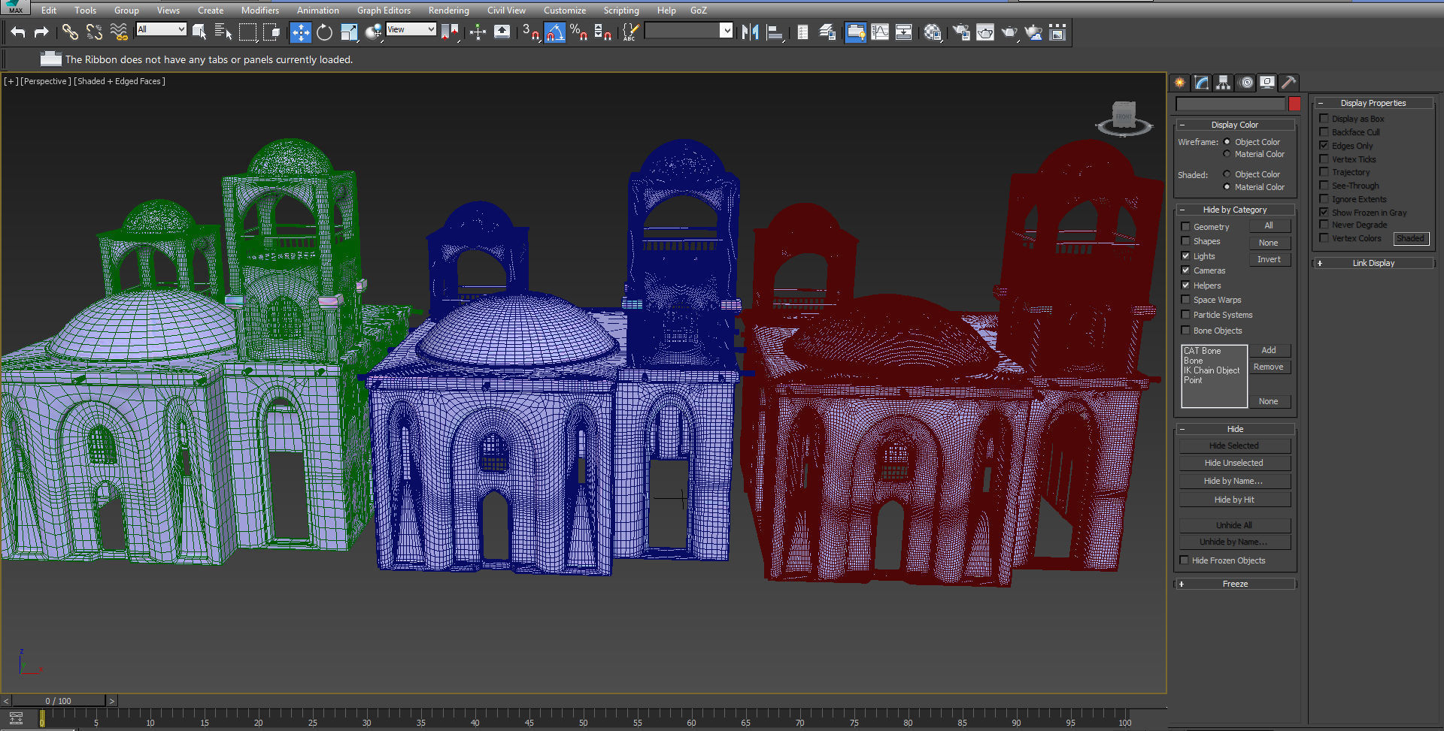Expand the Freeze rollout

[x=1235, y=584]
